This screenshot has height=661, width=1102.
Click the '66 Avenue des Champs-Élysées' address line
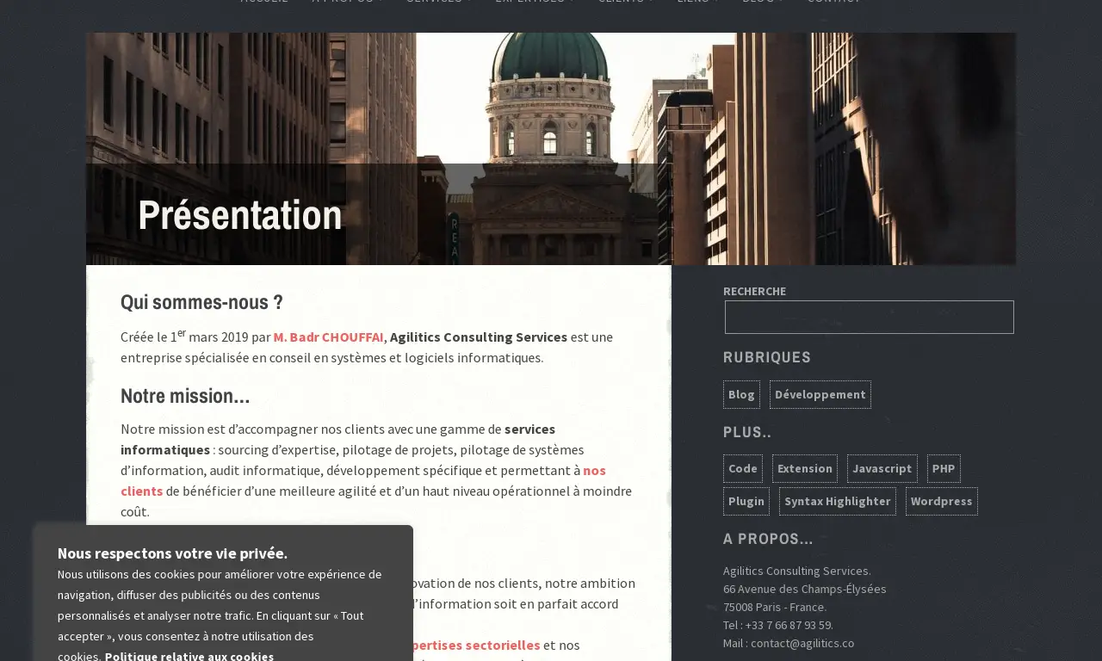[804, 589]
